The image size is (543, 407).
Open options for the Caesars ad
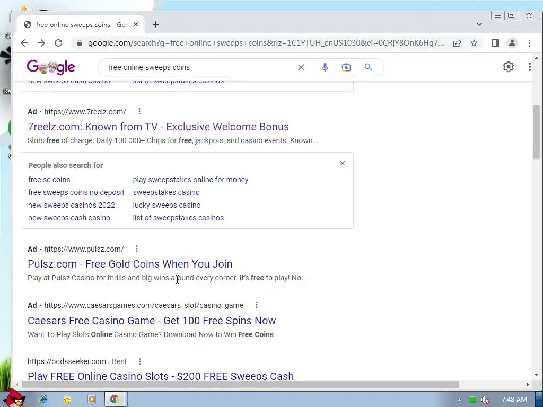(x=257, y=305)
